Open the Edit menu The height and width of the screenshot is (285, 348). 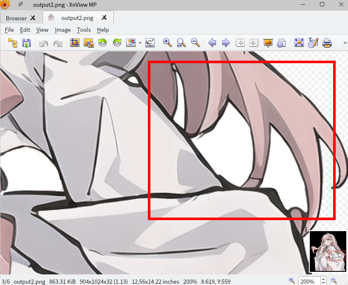[x=25, y=30]
